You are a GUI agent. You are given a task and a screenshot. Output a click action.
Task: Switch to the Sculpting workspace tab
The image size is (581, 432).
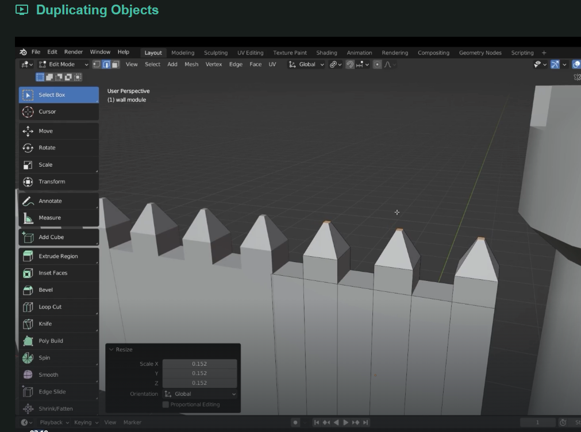click(x=216, y=53)
